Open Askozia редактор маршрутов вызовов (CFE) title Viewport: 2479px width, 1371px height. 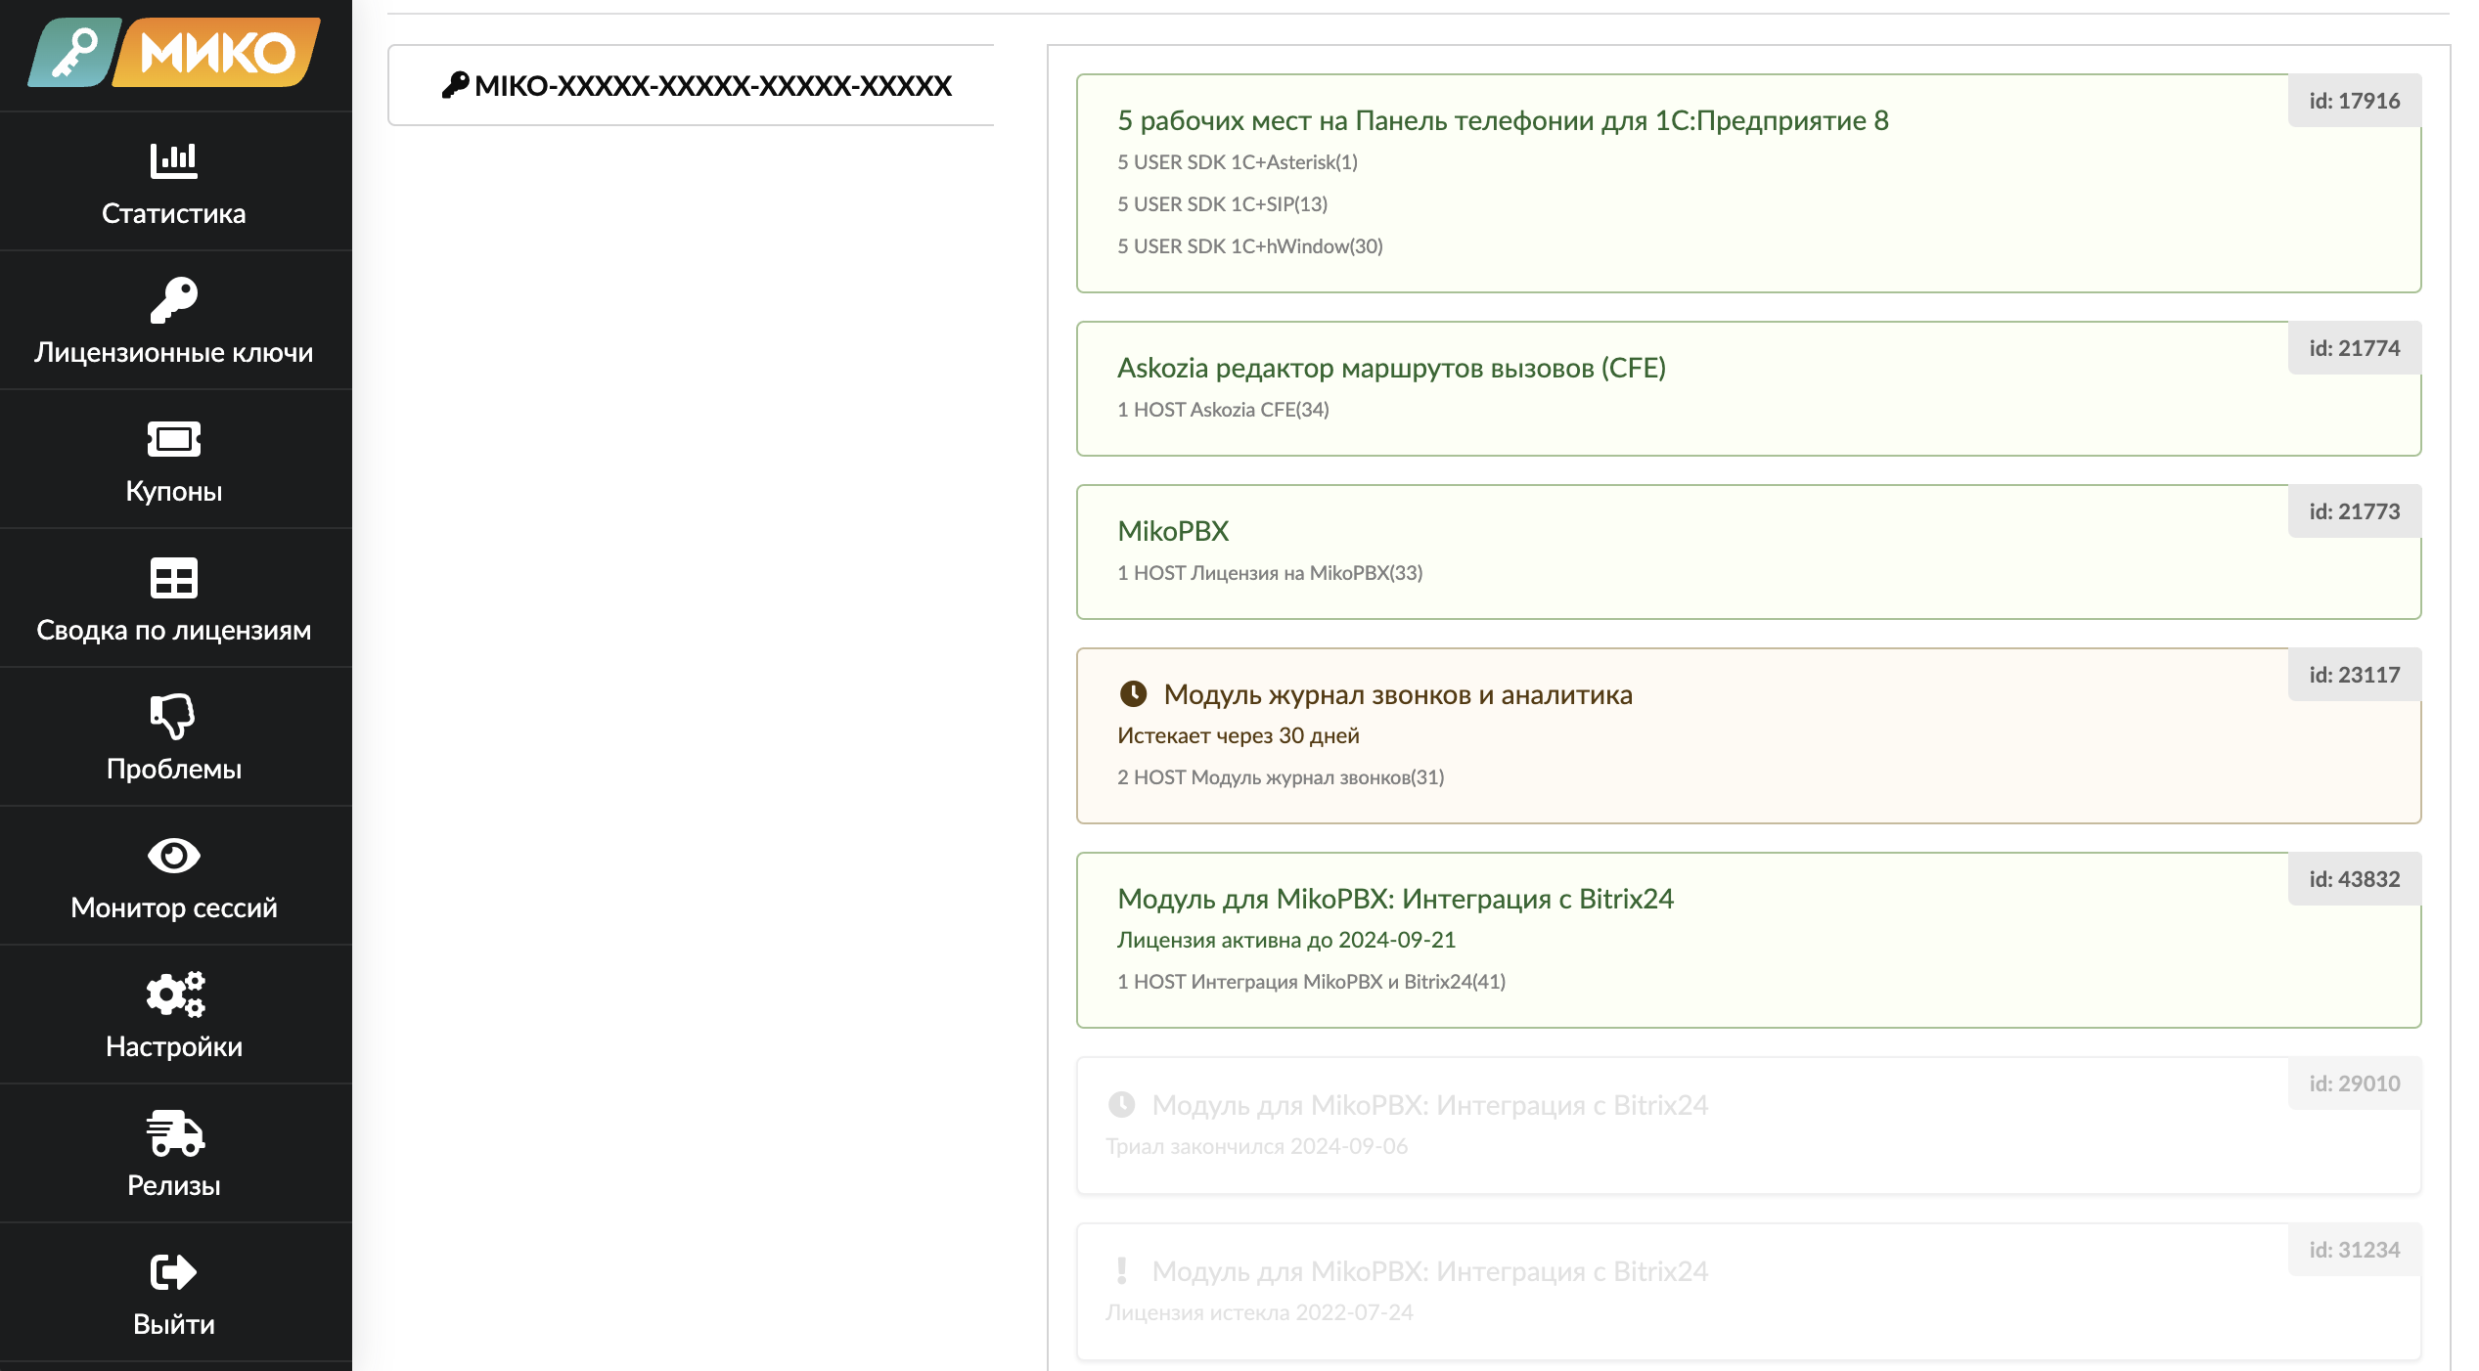[x=1391, y=368]
